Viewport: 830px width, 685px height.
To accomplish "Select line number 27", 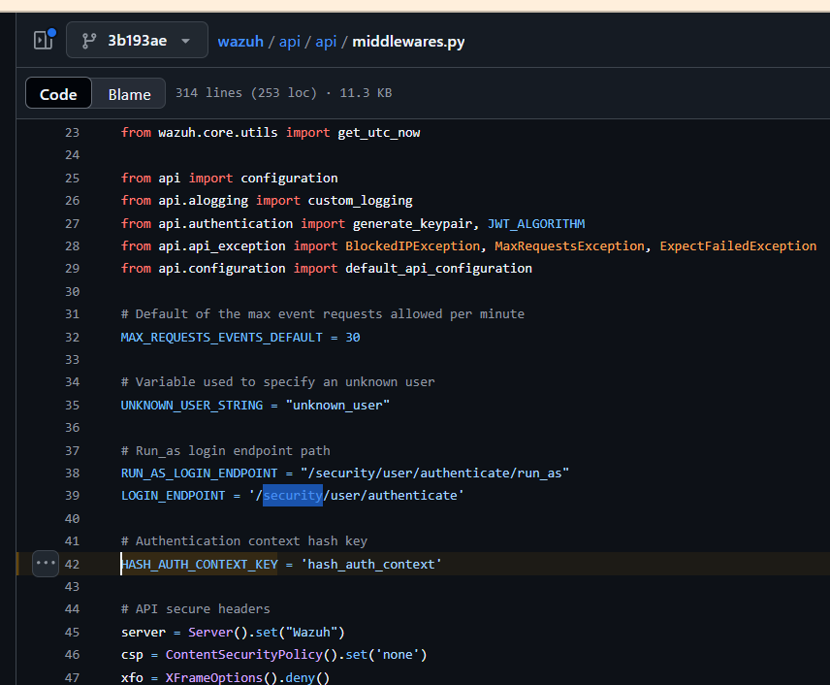I will [x=72, y=223].
